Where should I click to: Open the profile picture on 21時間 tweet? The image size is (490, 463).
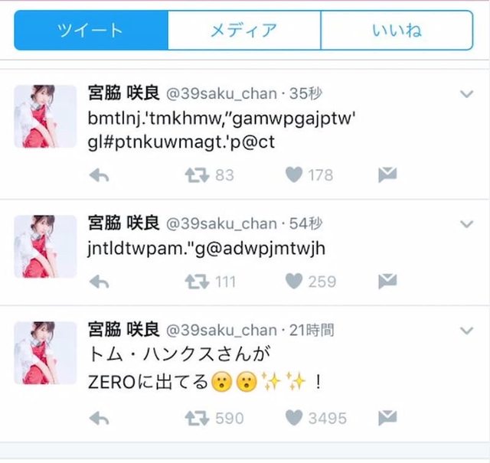(45, 353)
